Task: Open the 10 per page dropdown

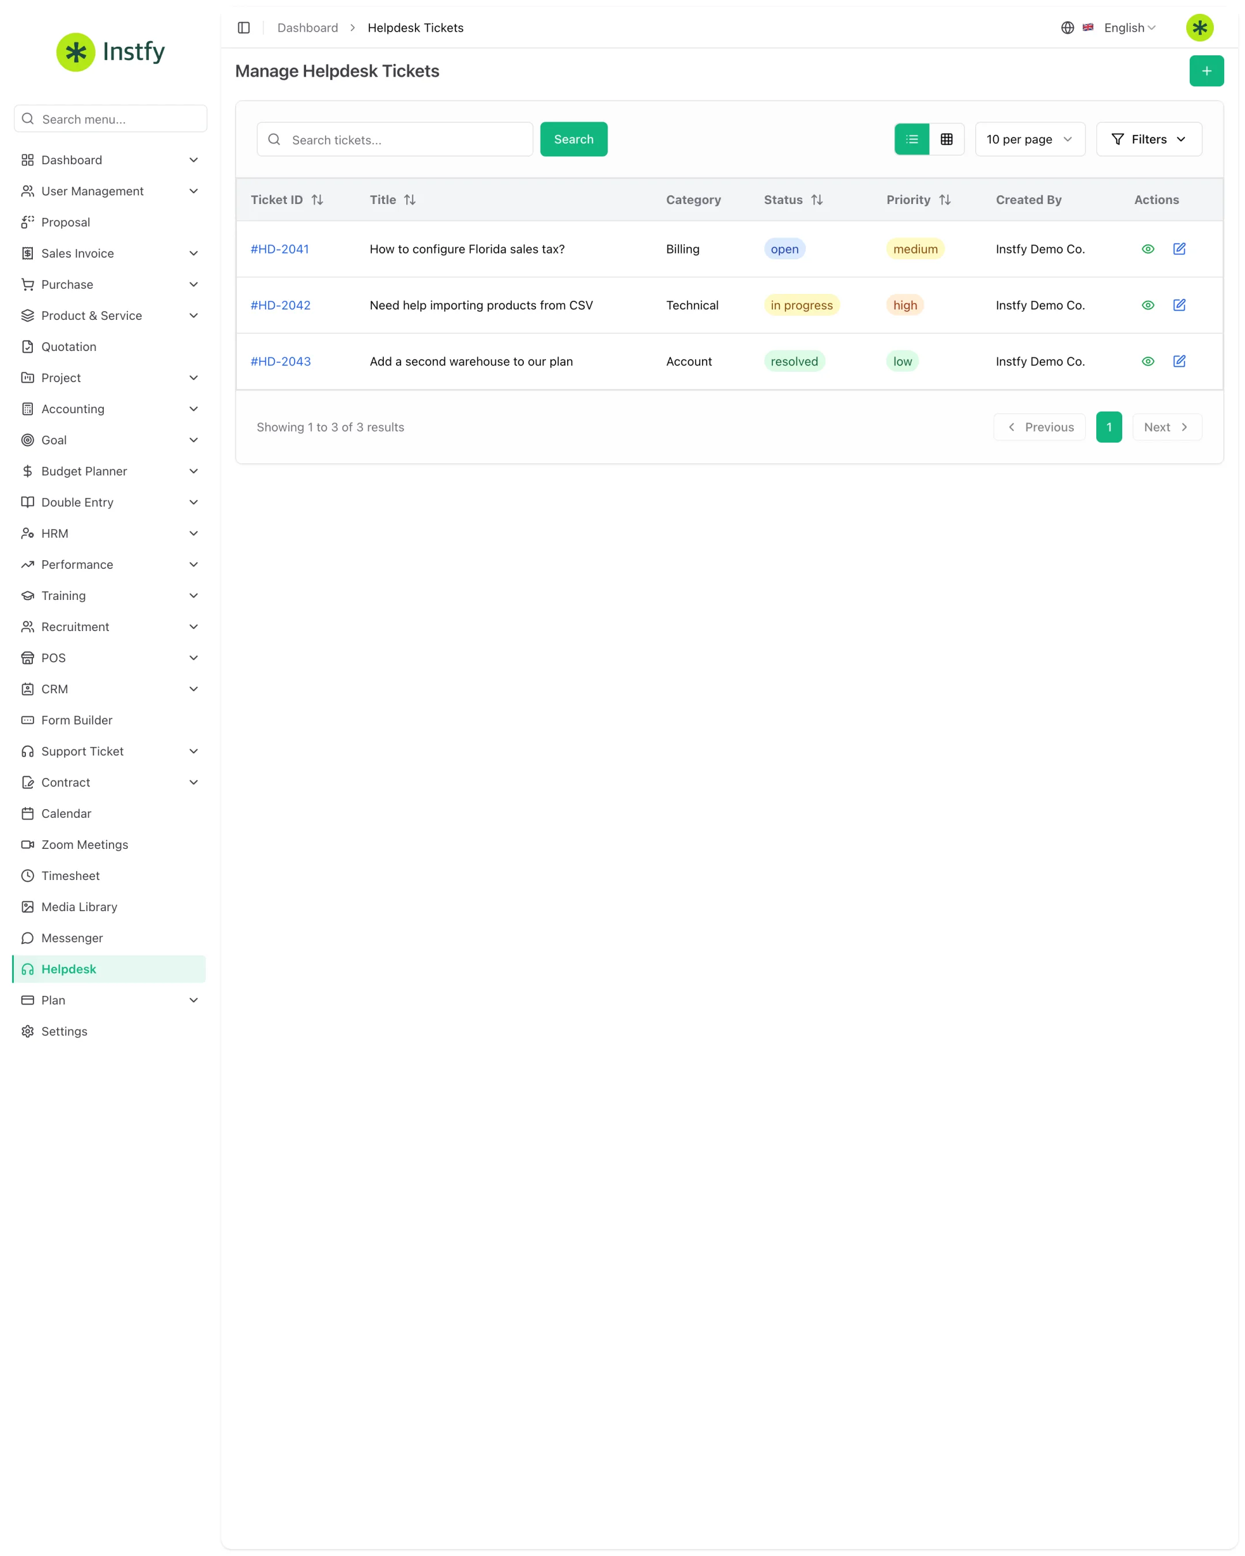Action: pos(1029,139)
